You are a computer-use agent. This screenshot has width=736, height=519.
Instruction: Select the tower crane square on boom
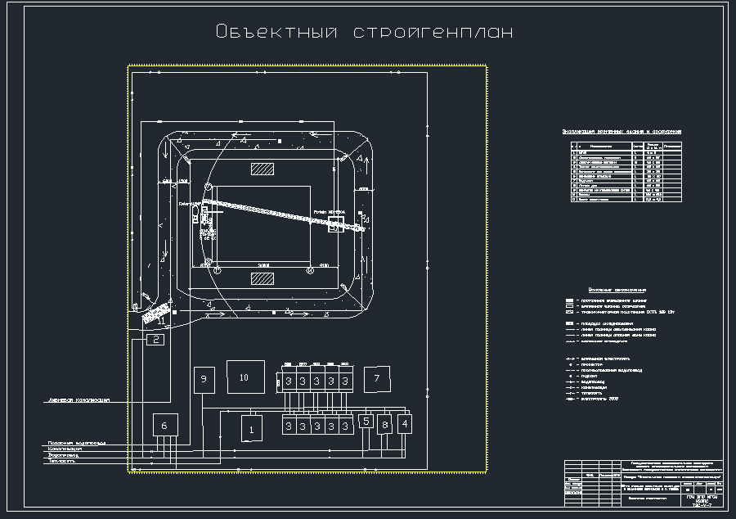(336, 224)
